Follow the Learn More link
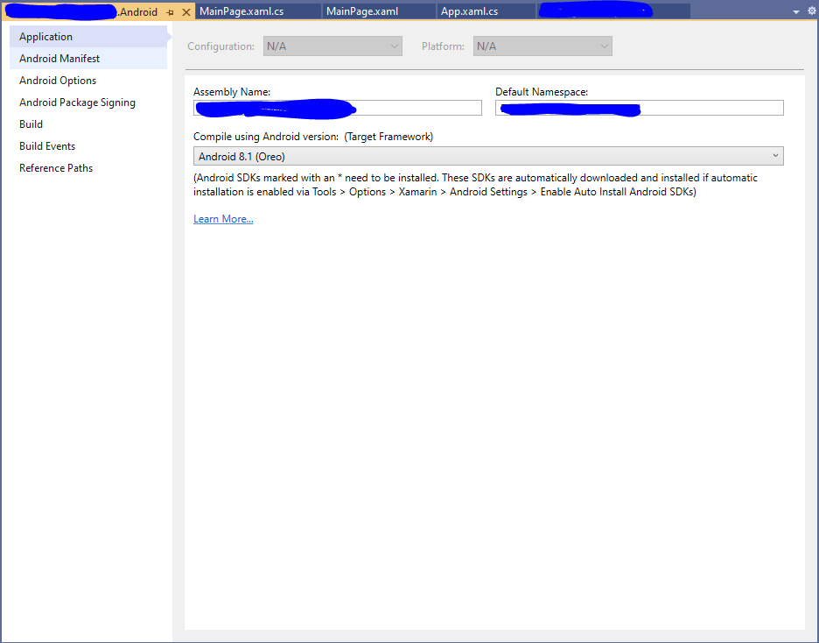 click(x=223, y=219)
